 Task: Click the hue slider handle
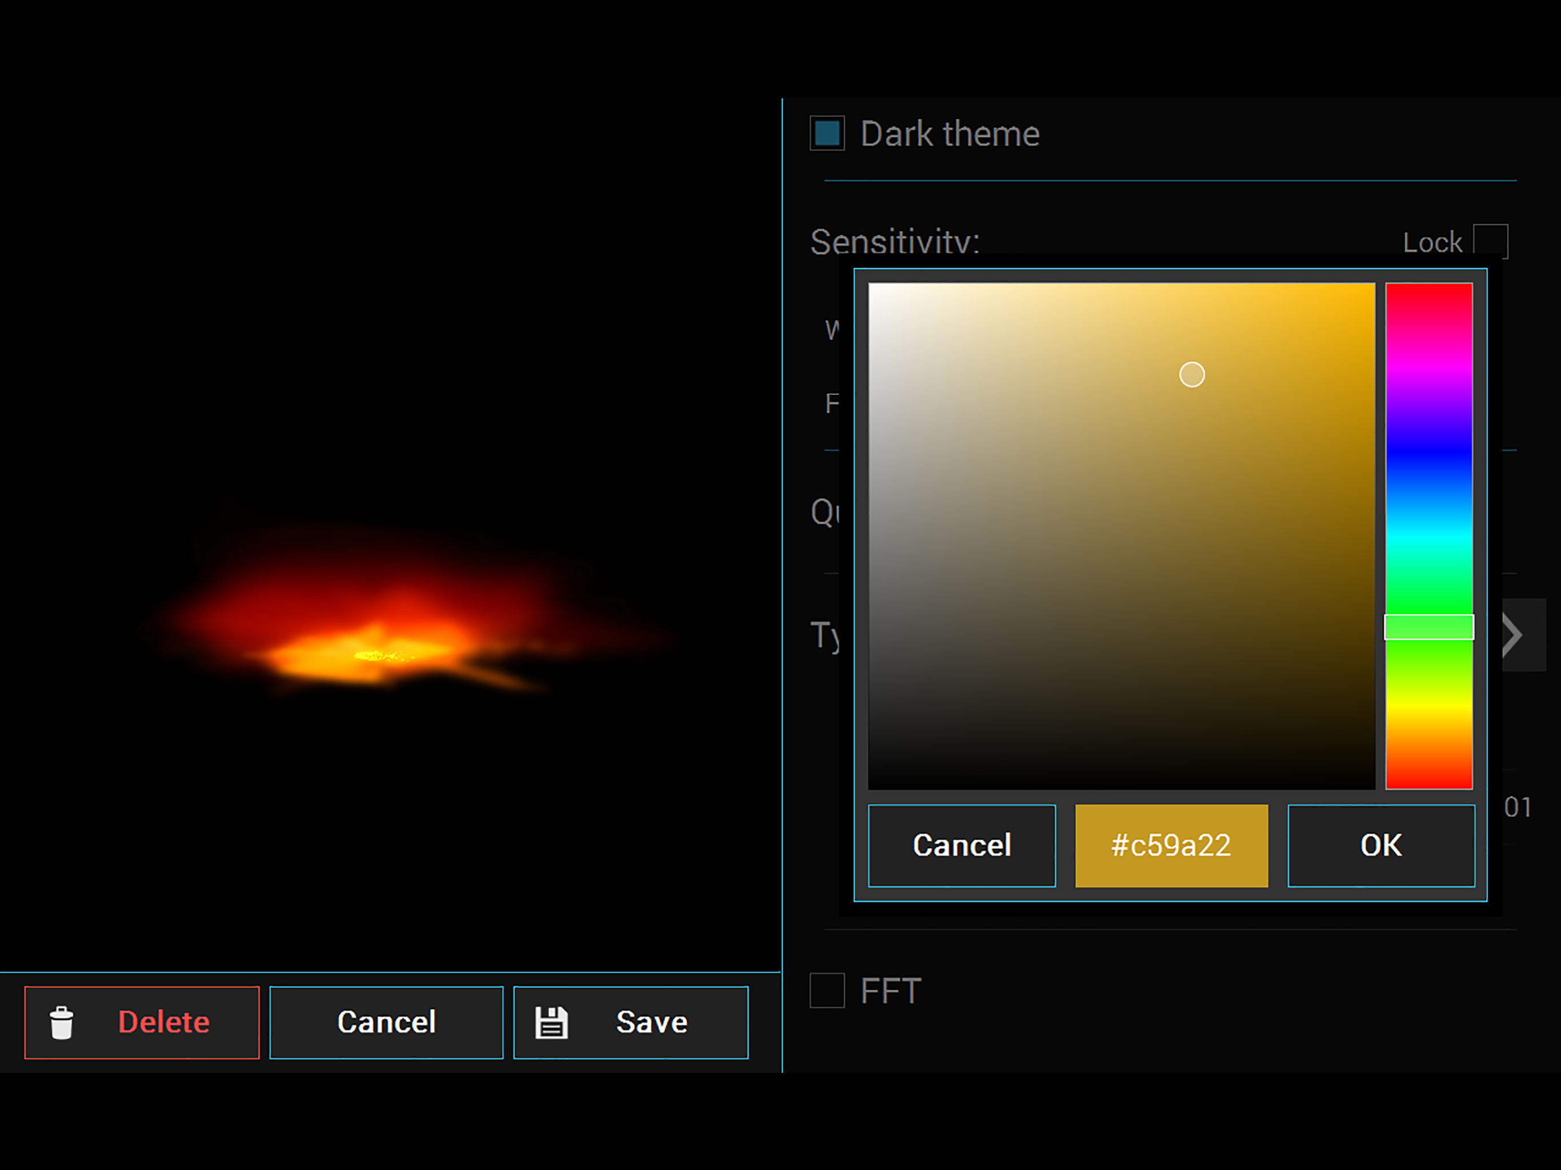(1429, 627)
